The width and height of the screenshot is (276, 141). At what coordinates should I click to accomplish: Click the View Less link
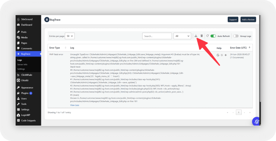75,105
